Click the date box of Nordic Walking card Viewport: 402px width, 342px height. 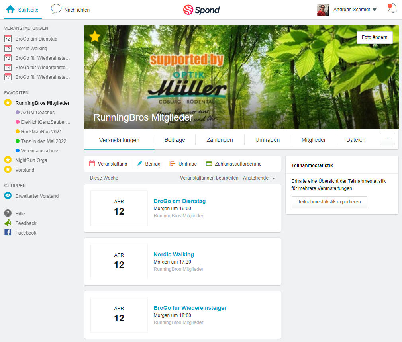click(119, 261)
